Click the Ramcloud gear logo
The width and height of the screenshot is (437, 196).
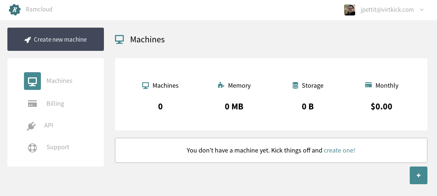(x=15, y=10)
